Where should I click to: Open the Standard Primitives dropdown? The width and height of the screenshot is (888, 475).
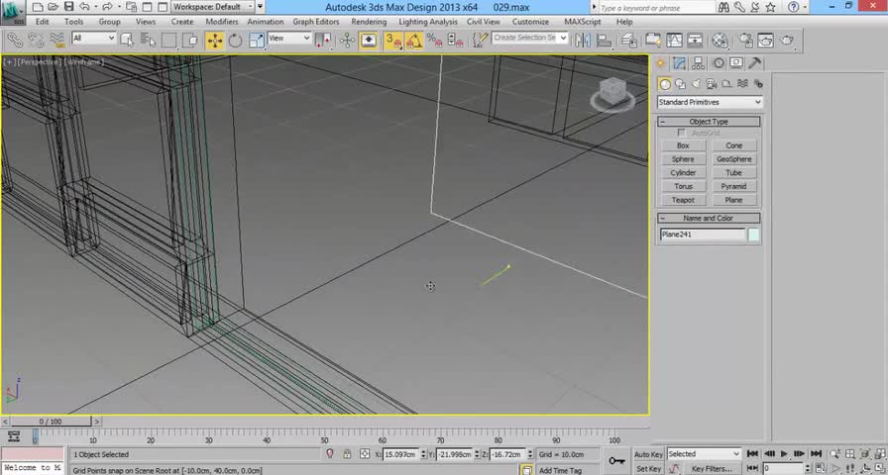pos(710,102)
